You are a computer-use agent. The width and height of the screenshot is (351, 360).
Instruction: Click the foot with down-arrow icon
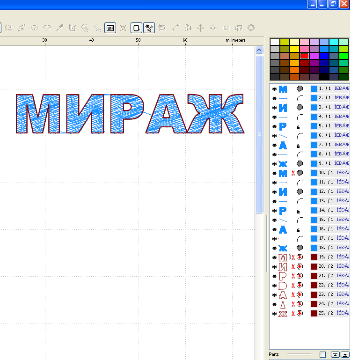188,28
